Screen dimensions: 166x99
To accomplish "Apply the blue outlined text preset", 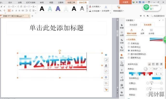I will (58, 9).
